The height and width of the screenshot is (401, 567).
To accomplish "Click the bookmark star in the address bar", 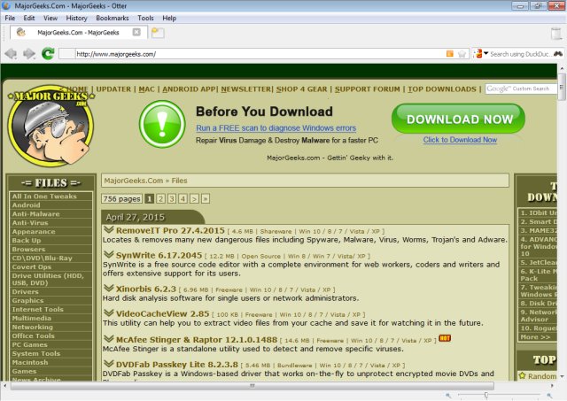I will [x=462, y=54].
